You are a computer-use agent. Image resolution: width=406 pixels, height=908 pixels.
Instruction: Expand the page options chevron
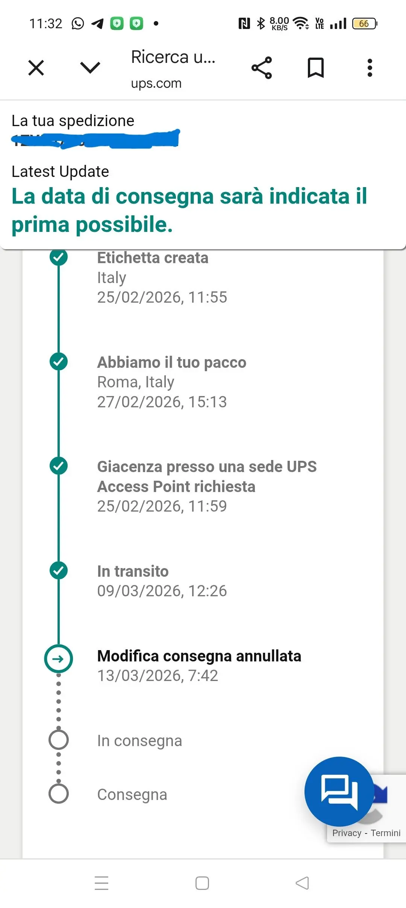[90, 68]
